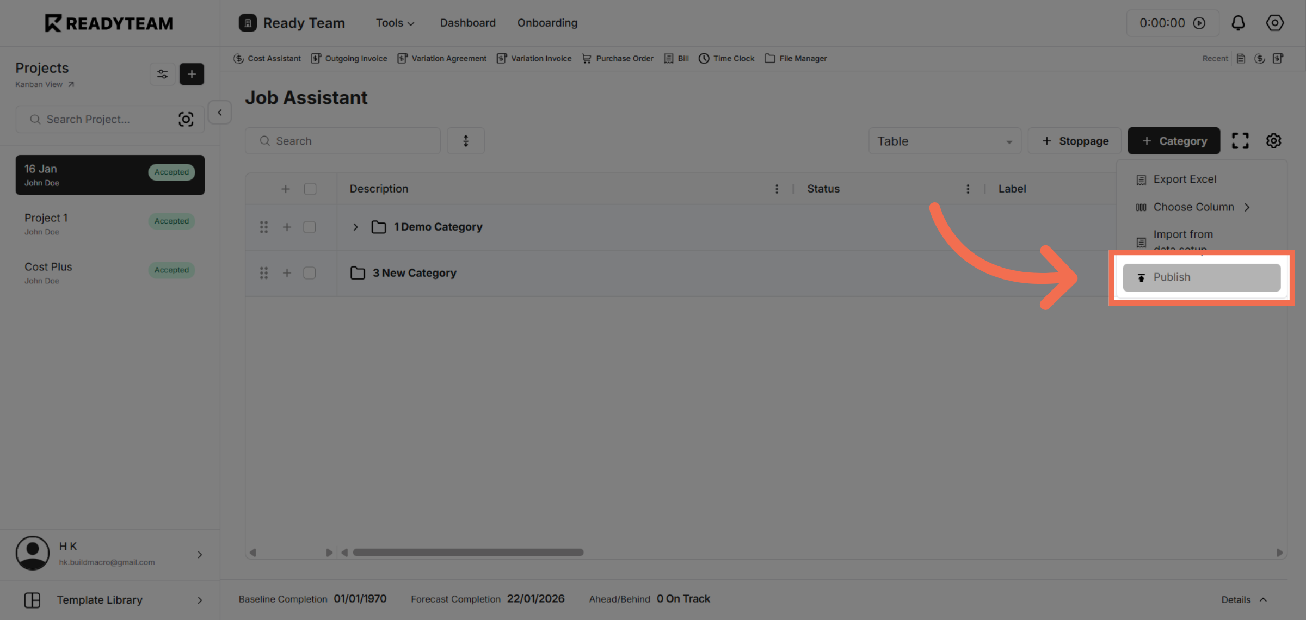Open the Tools menu
This screenshot has height=620, width=1306.
[x=395, y=23]
